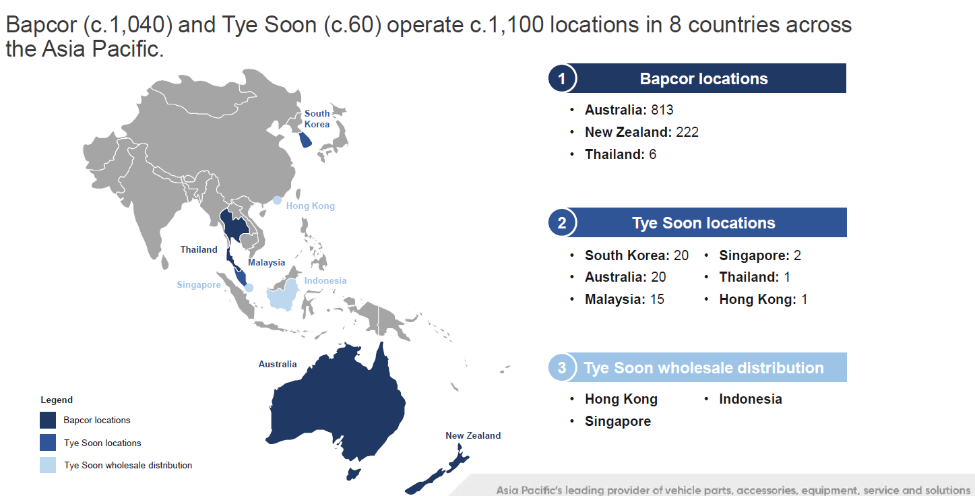Screen dimensions: 975x496
Task: Click the "Tye Soon wholesale distribution" header banner
Action: [697, 368]
